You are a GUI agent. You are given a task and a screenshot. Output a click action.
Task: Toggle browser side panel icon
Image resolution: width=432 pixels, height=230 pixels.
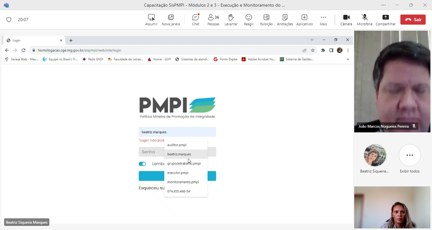[x=331, y=50]
